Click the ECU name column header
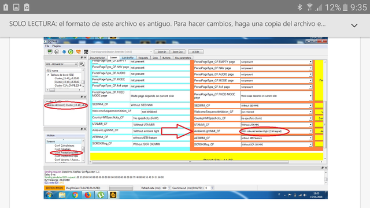 tap(64, 70)
